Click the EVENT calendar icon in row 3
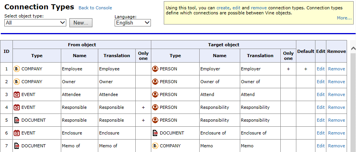 click(x=17, y=94)
